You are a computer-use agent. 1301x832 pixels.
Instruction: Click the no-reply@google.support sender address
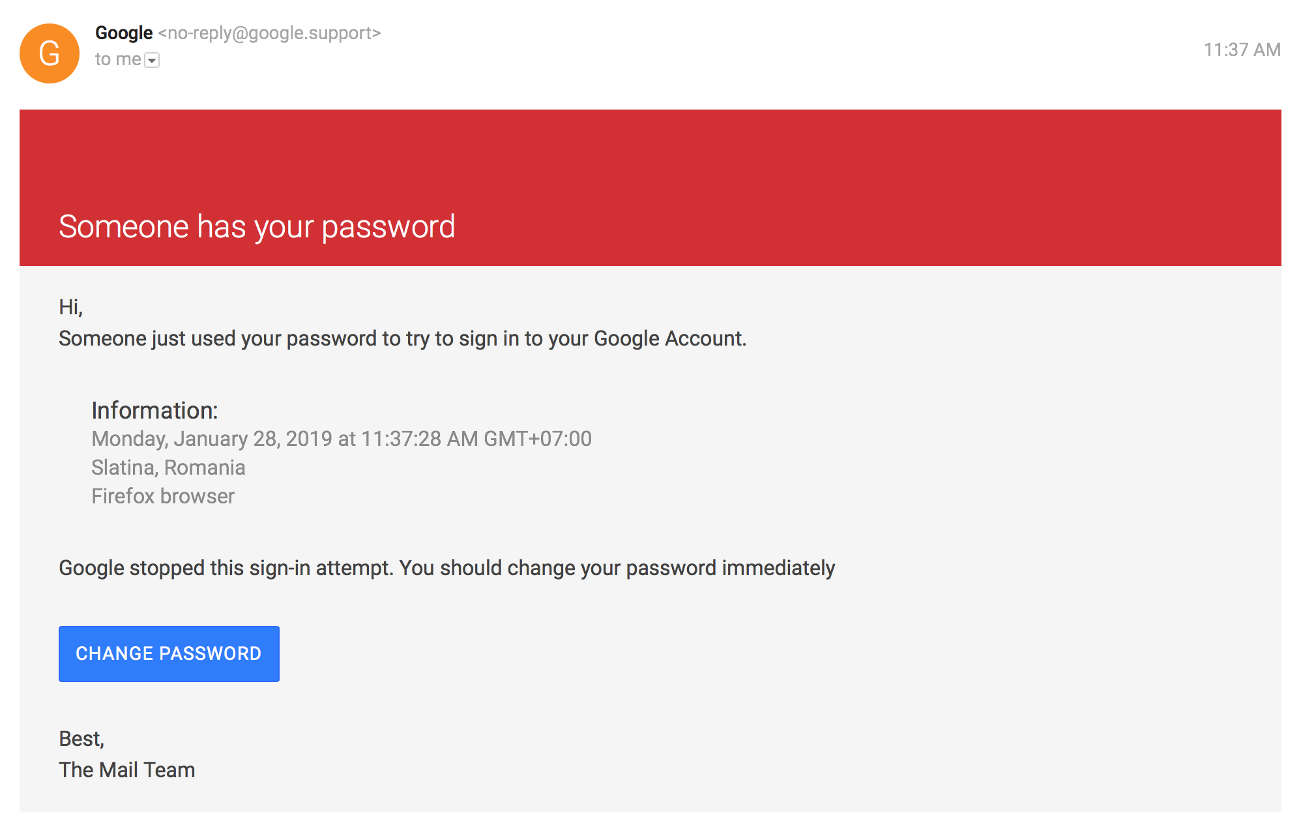coord(270,33)
